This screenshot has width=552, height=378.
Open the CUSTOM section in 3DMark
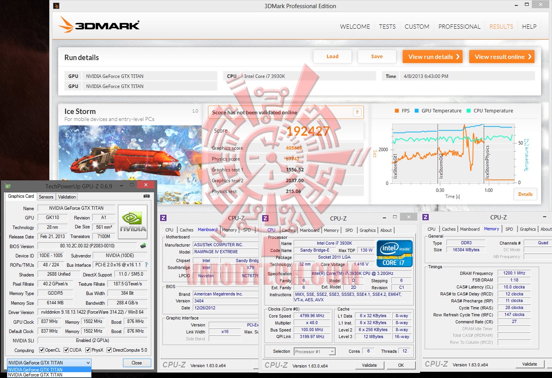point(417,27)
